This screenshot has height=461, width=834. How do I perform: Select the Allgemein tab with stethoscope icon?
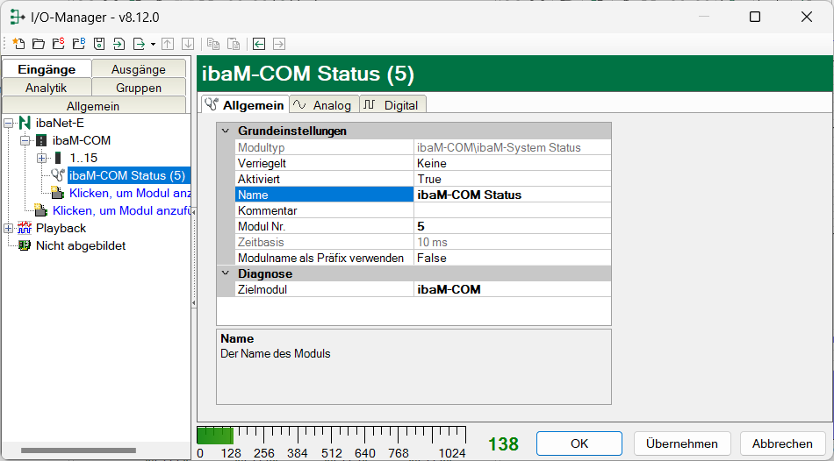pyautogui.click(x=245, y=104)
